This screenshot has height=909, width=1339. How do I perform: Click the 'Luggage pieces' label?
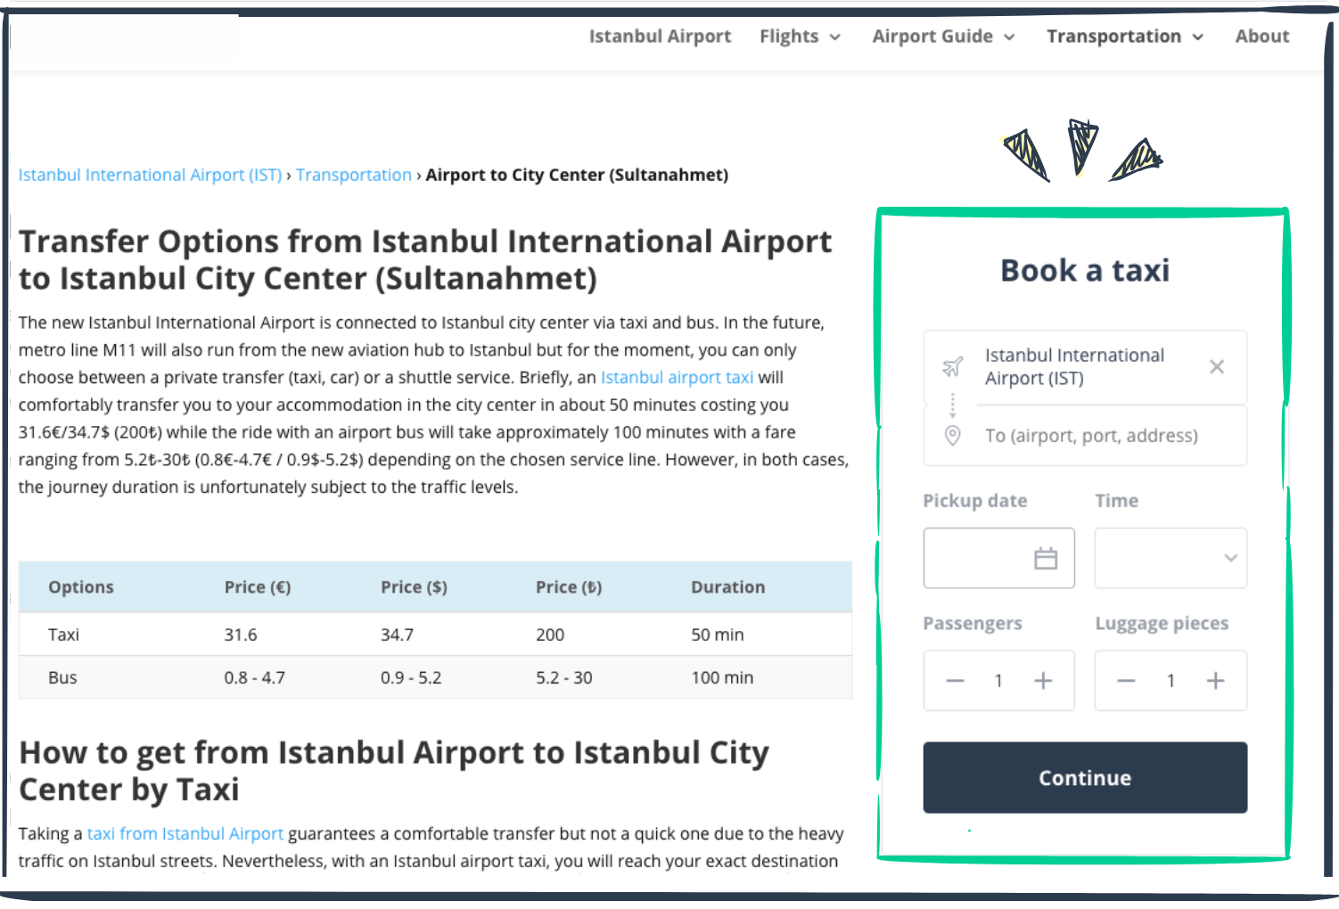click(1162, 624)
